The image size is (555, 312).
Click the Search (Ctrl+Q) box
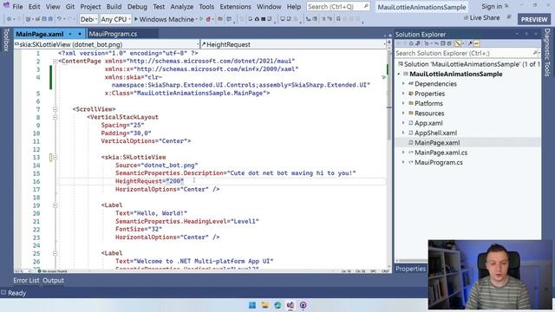pyautogui.click(x=337, y=6)
